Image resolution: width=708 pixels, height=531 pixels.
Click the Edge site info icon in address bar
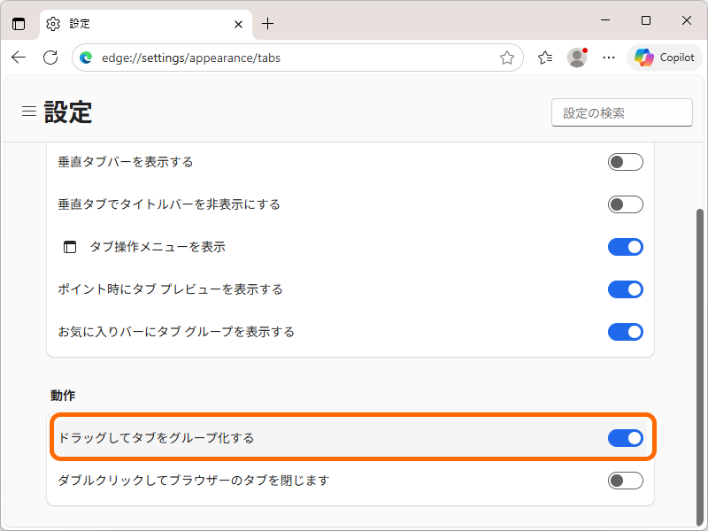(85, 57)
